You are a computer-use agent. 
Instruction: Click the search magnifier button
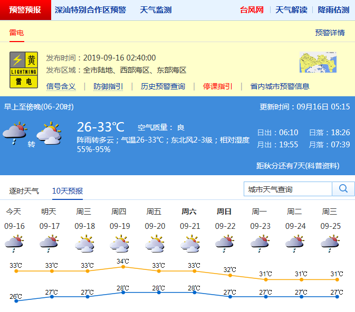point(343,189)
